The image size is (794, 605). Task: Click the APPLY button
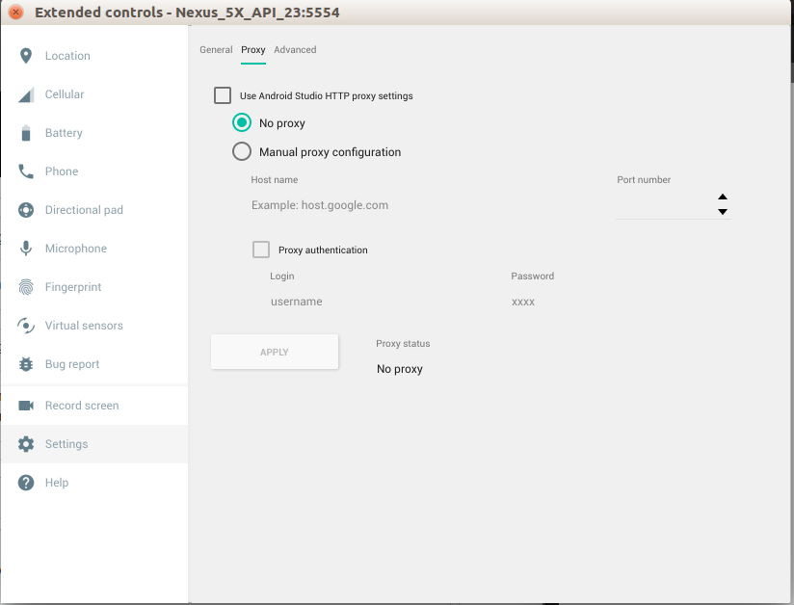coord(275,352)
